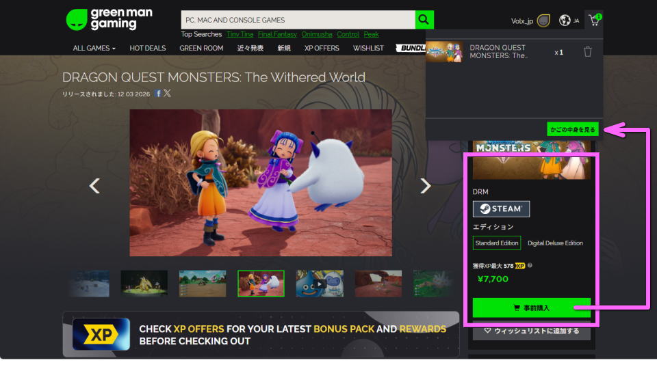Select the red rock arch thumbnail
The width and height of the screenshot is (657, 369).
[378, 284]
